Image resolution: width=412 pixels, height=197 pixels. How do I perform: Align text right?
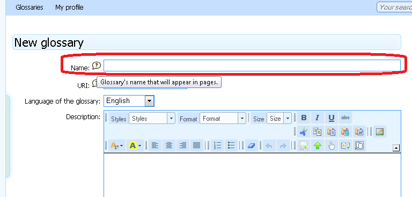click(183, 145)
